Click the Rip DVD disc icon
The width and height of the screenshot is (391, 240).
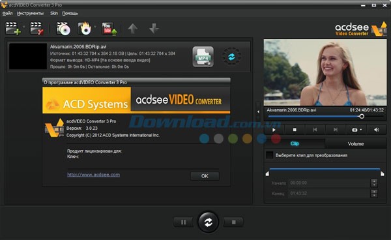[x=63, y=29]
